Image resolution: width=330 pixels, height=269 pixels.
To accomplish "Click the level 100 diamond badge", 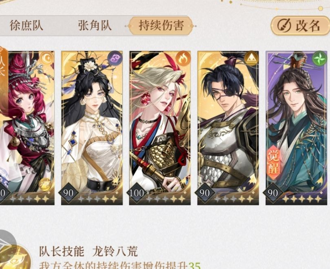I will [x=137, y=193].
